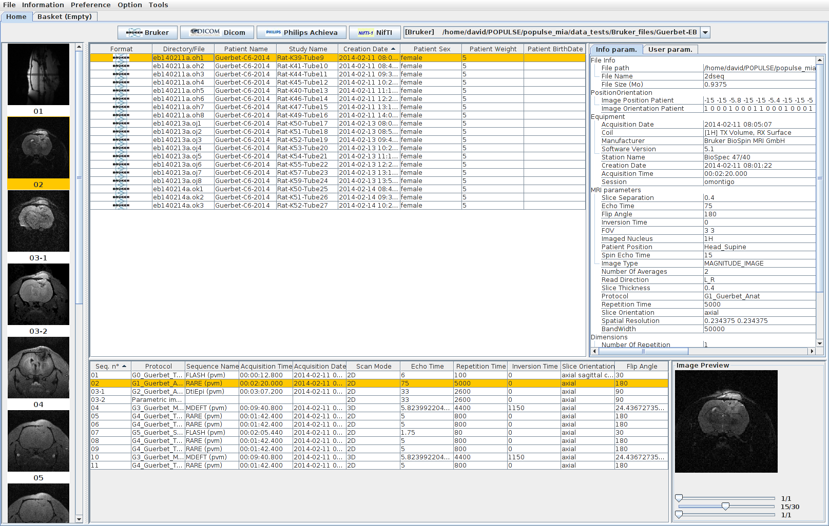Open the Tools menu
This screenshot has height=526, width=829.
pos(158,5)
